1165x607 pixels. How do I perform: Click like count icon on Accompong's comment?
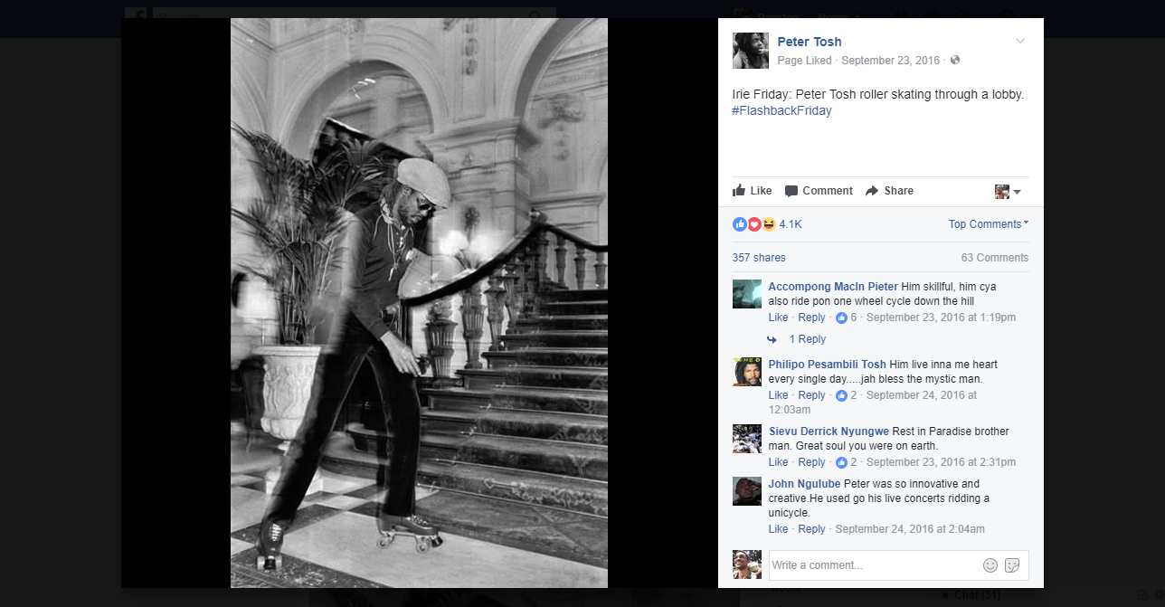point(841,318)
